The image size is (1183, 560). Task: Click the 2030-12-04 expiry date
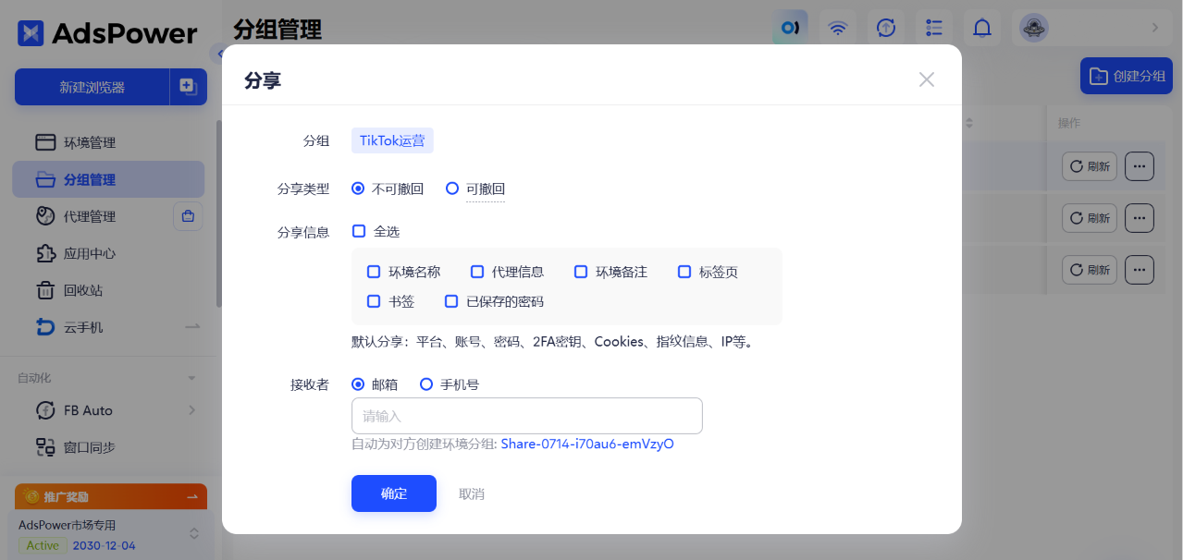pos(105,545)
